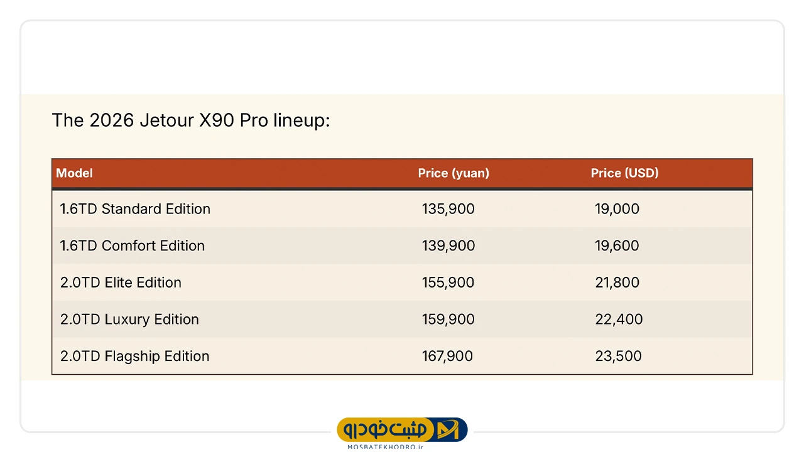Click the 155,900 yuan price cell
The image size is (804, 452).
(x=448, y=282)
